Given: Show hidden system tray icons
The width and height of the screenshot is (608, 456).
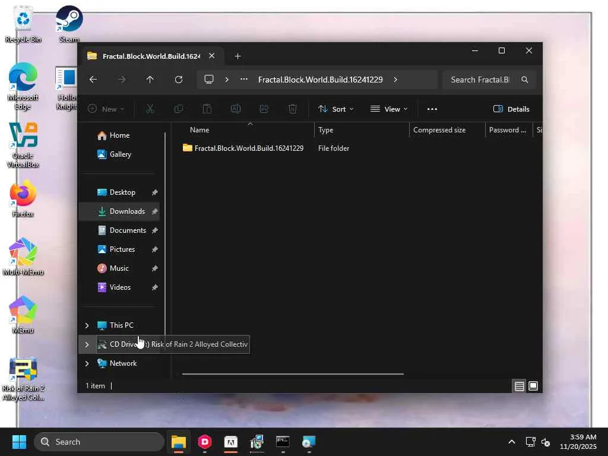Looking at the screenshot, I should [512, 442].
